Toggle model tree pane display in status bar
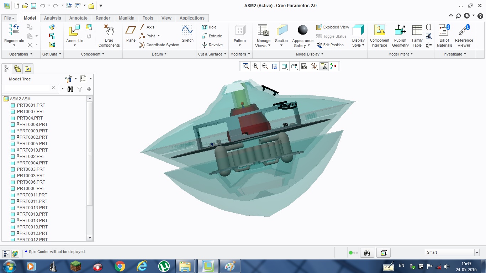The width and height of the screenshot is (486, 274). tap(6, 253)
